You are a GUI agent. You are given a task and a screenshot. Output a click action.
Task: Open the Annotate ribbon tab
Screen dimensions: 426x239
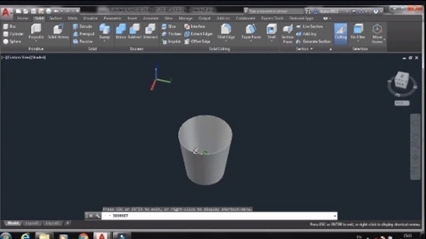pyautogui.click(x=151, y=18)
